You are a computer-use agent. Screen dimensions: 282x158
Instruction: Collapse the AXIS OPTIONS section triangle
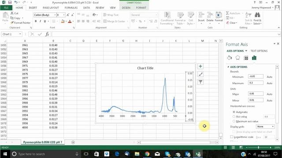pos(228,67)
